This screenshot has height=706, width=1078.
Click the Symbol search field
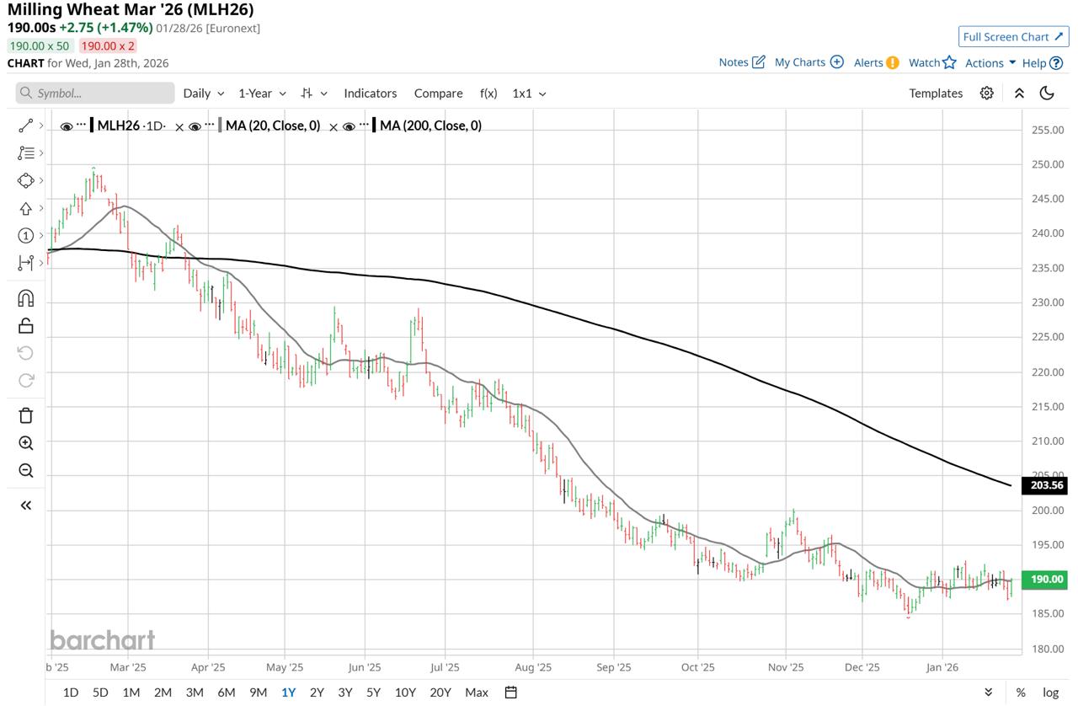pos(95,94)
